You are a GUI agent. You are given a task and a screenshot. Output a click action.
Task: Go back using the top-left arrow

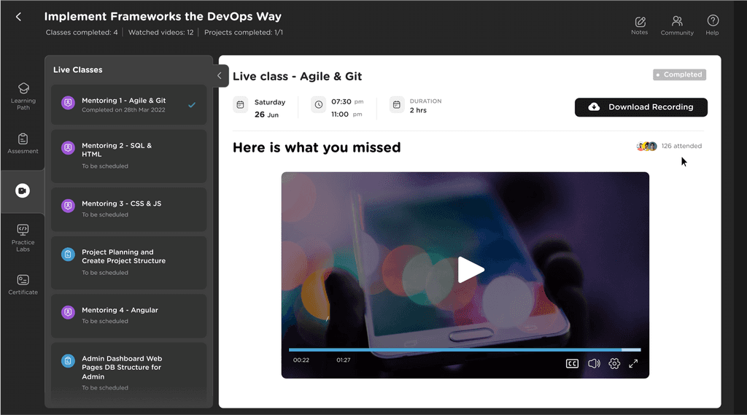(x=18, y=18)
